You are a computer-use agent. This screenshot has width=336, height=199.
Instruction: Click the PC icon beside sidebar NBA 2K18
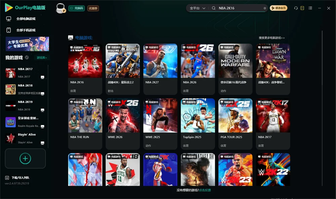[42, 94]
